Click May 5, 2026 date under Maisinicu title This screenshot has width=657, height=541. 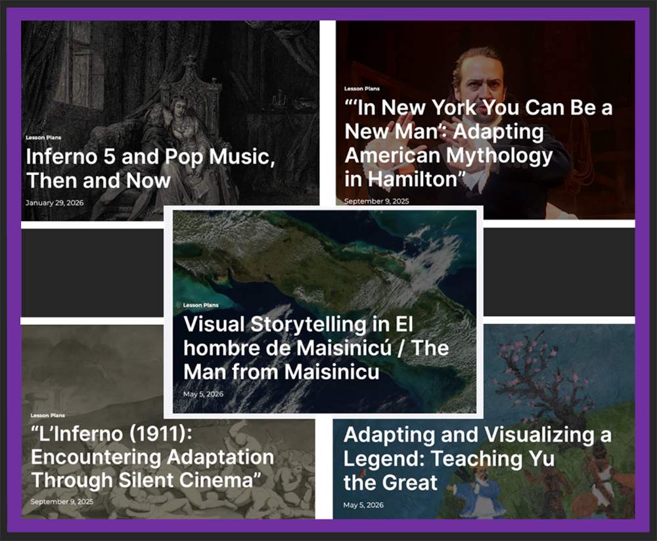pos(203,394)
